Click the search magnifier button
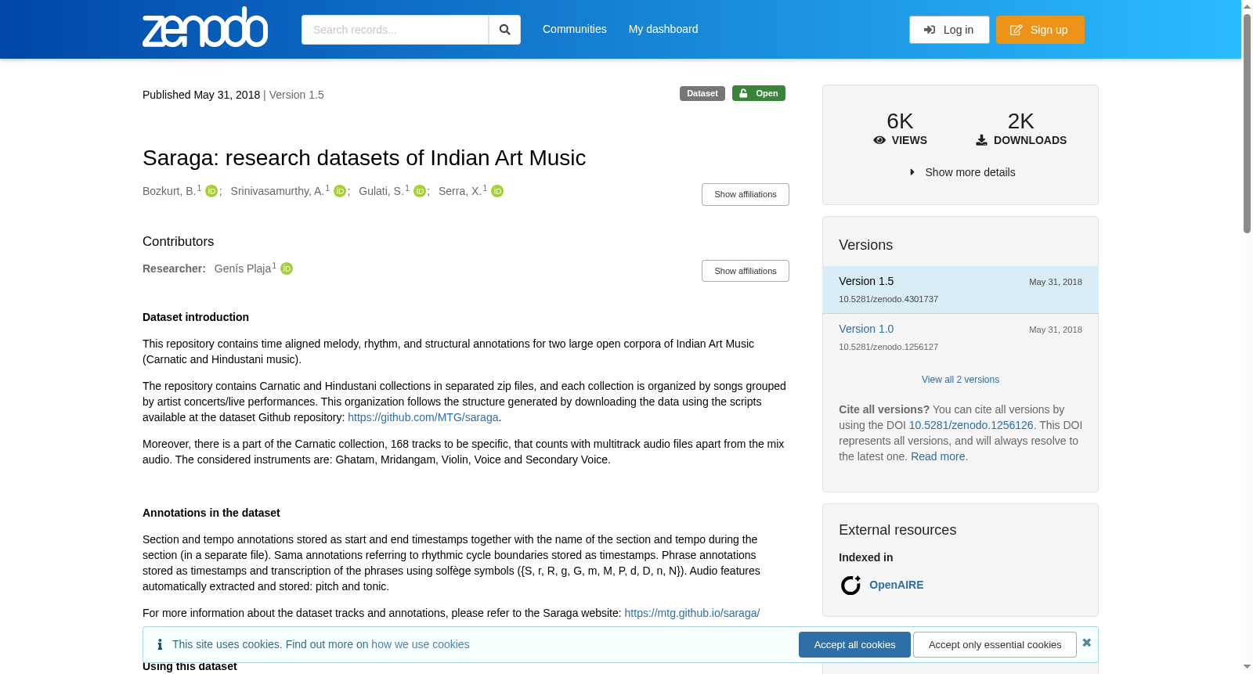Viewport: 1253px width, 674px height. point(504,30)
